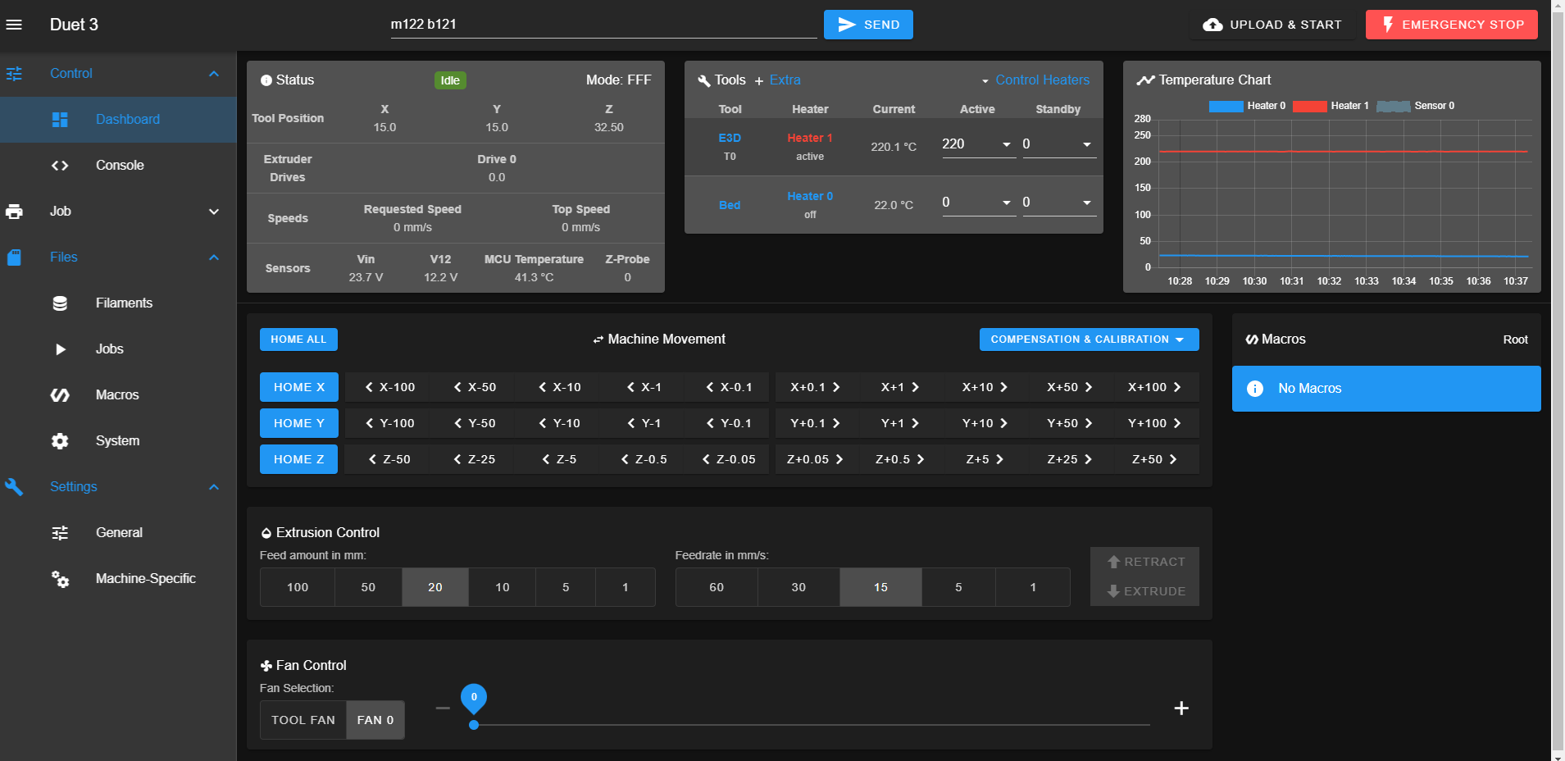Toggle Sensor 0 legend in temperature chart
Image resolution: width=1565 pixels, height=761 pixels.
(1416, 106)
